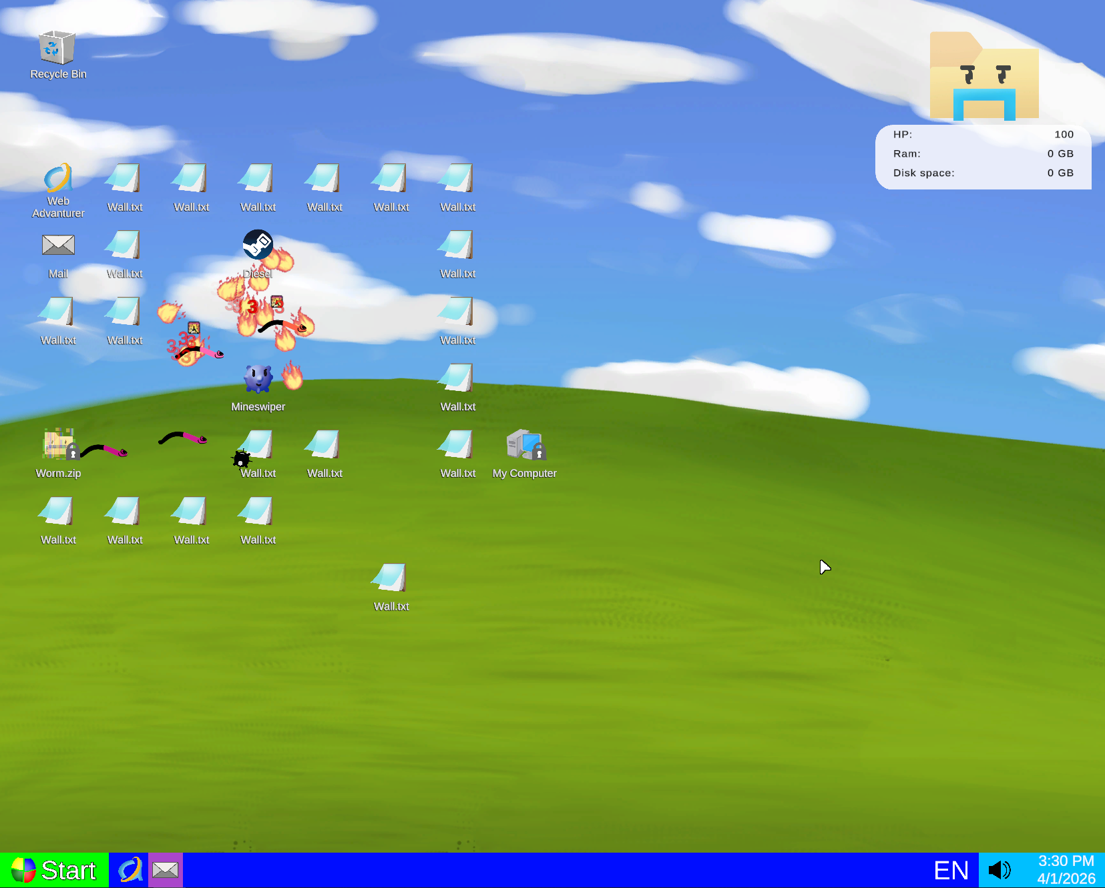This screenshot has width=1105, height=888.
Task: Click the 3:30 PM taskbar clock
Action: pyautogui.click(x=1066, y=861)
